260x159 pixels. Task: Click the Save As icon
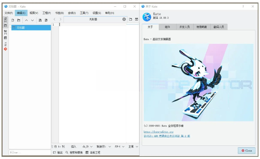[x=46, y=20]
